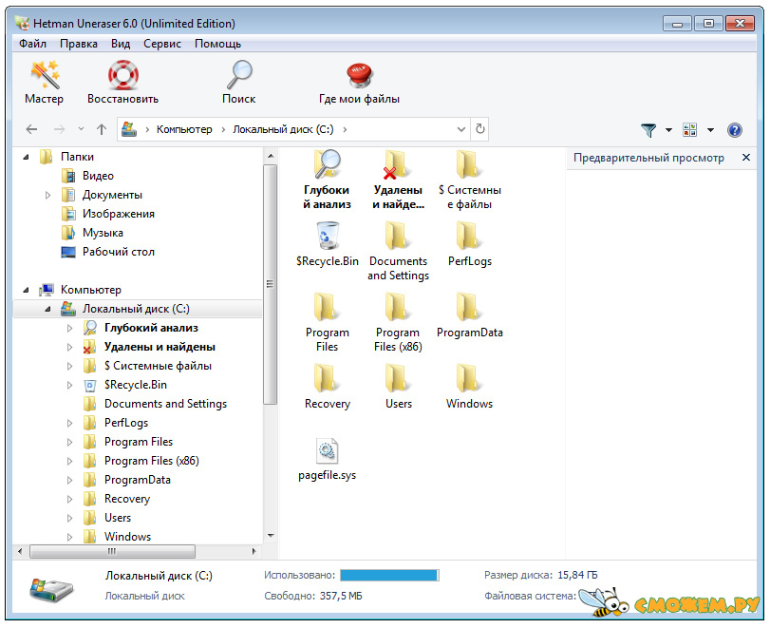
Task: Click the tree scroll-left arrow
Action: coord(20,551)
